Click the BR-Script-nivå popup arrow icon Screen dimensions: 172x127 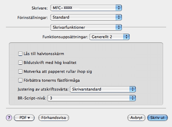[133, 98]
